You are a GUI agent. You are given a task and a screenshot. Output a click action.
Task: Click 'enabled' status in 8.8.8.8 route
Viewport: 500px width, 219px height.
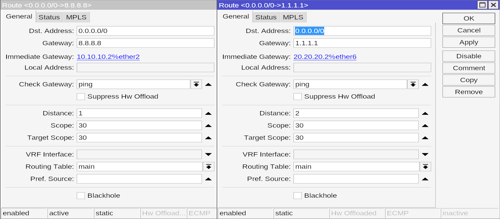coord(24,213)
